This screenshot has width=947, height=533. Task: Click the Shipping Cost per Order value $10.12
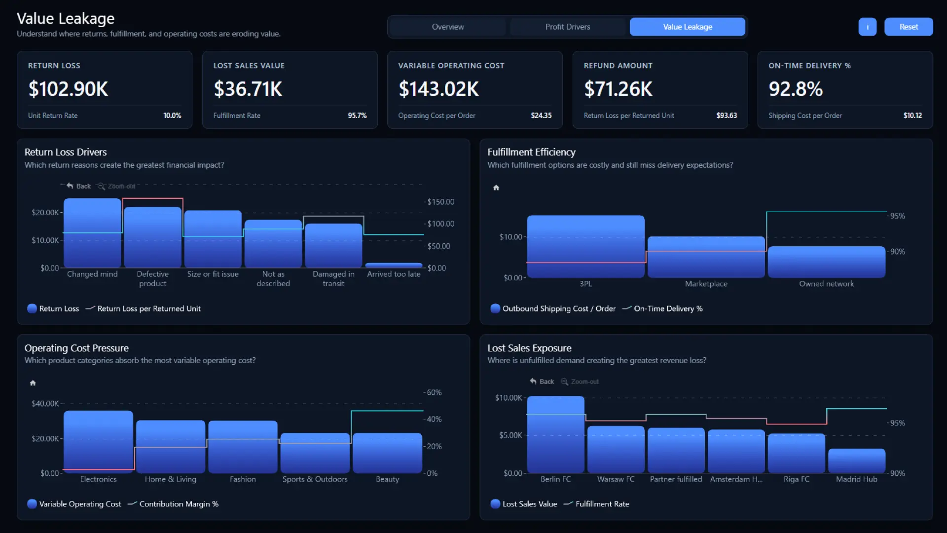tap(912, 115)
